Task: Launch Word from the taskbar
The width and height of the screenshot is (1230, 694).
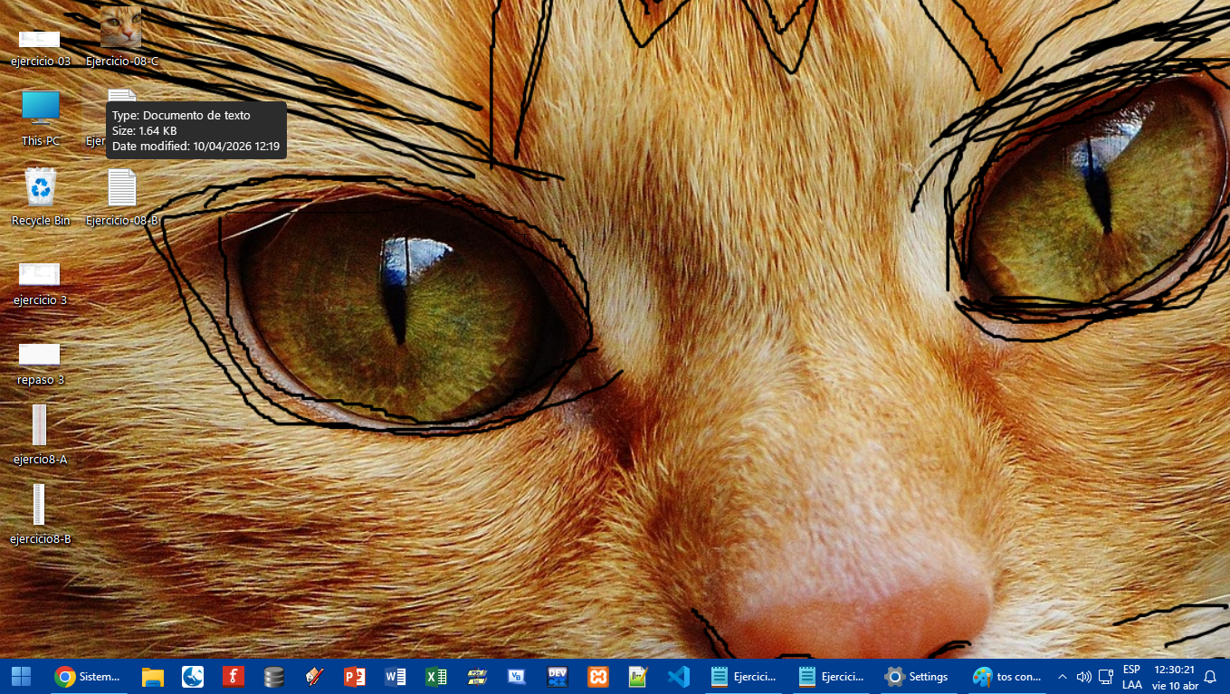Action: (x=395, y=676)
